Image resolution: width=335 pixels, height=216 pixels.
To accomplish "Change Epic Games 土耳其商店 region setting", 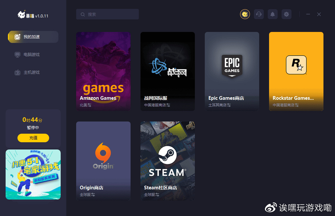I will 229,105.
